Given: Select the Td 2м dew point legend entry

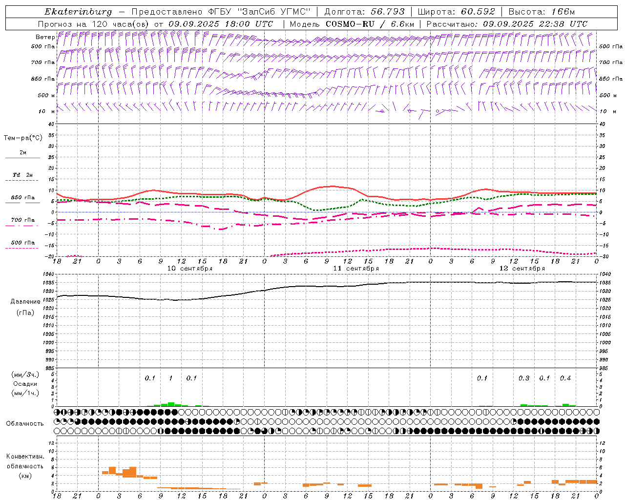Looking at the screenshot, I should (22, 175).
